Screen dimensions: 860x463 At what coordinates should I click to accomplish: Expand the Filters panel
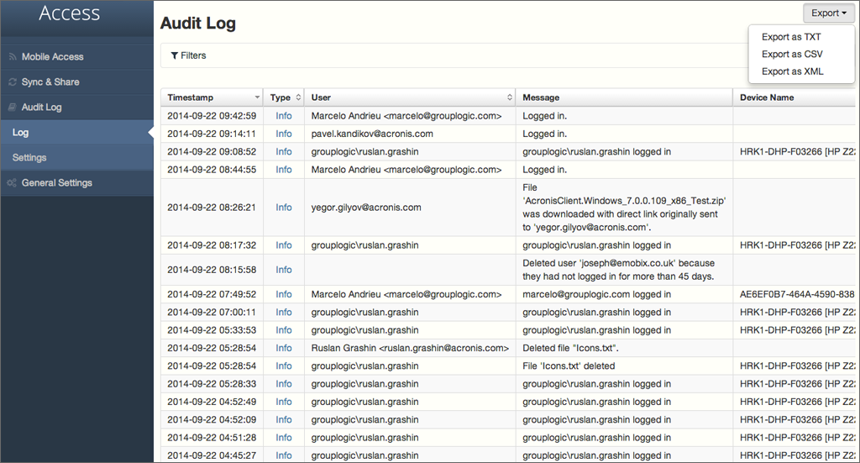[188, 55]
